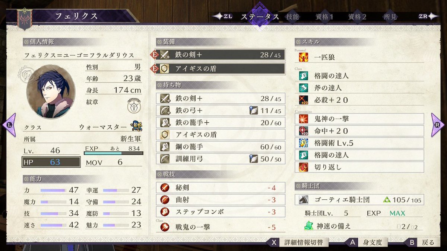The width and height of the screenshot is (447, 251).
Task: Click Felix's character portrait
Action: pos(51,91)
